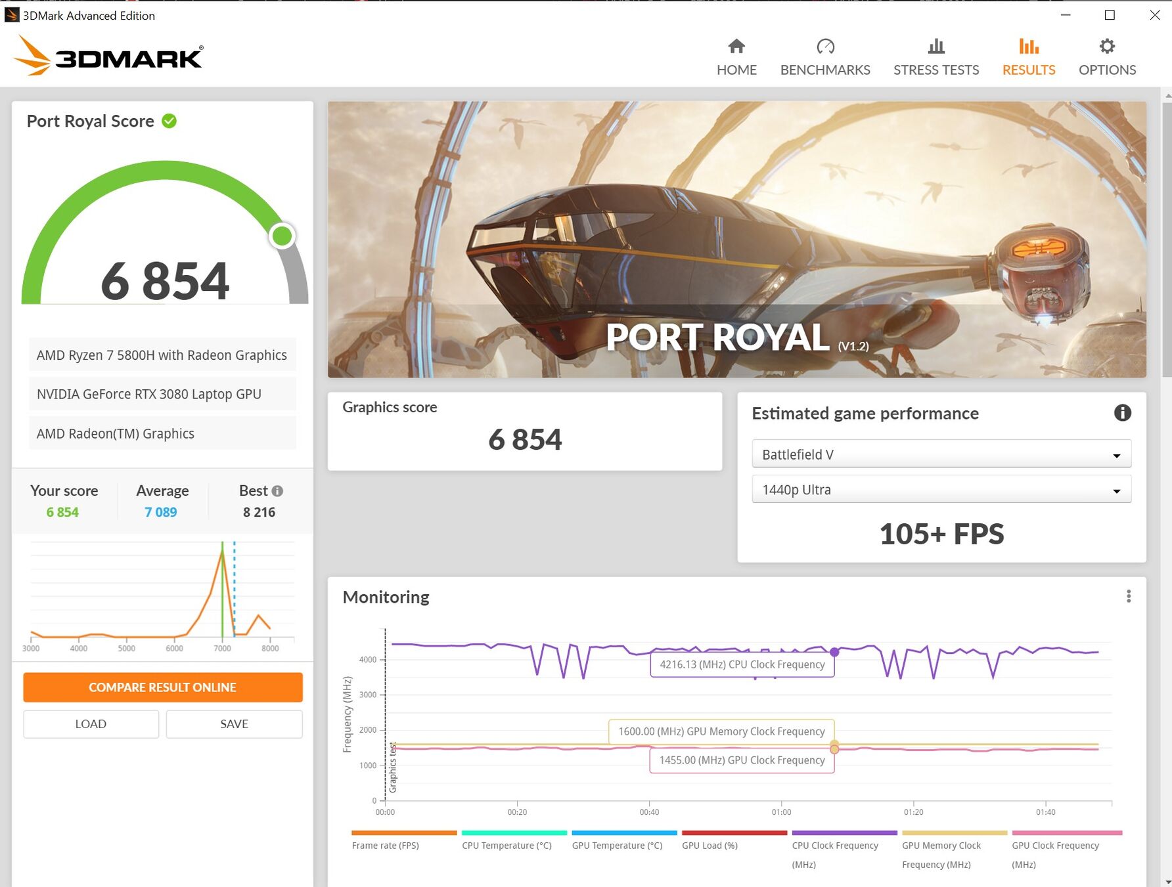This screenshot has height=887, width=1172.
Task: Open the OPTIONS tab
Action: point(1107,57)
